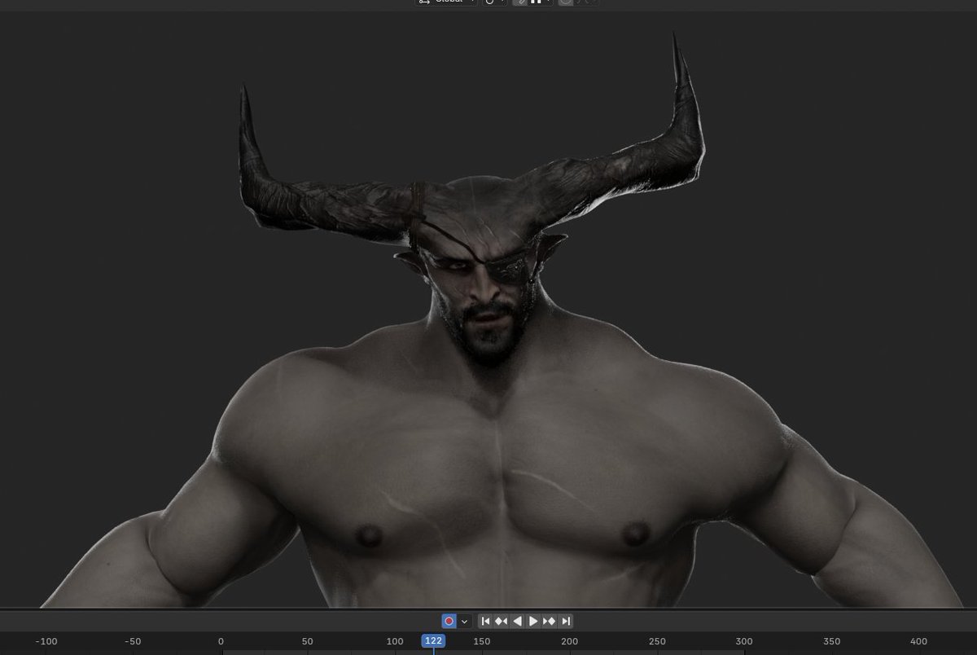Open the Global transform orientation dropdown
Image resolution: width=977 pixels, height=655 pixels.
(x=446, y=2)
